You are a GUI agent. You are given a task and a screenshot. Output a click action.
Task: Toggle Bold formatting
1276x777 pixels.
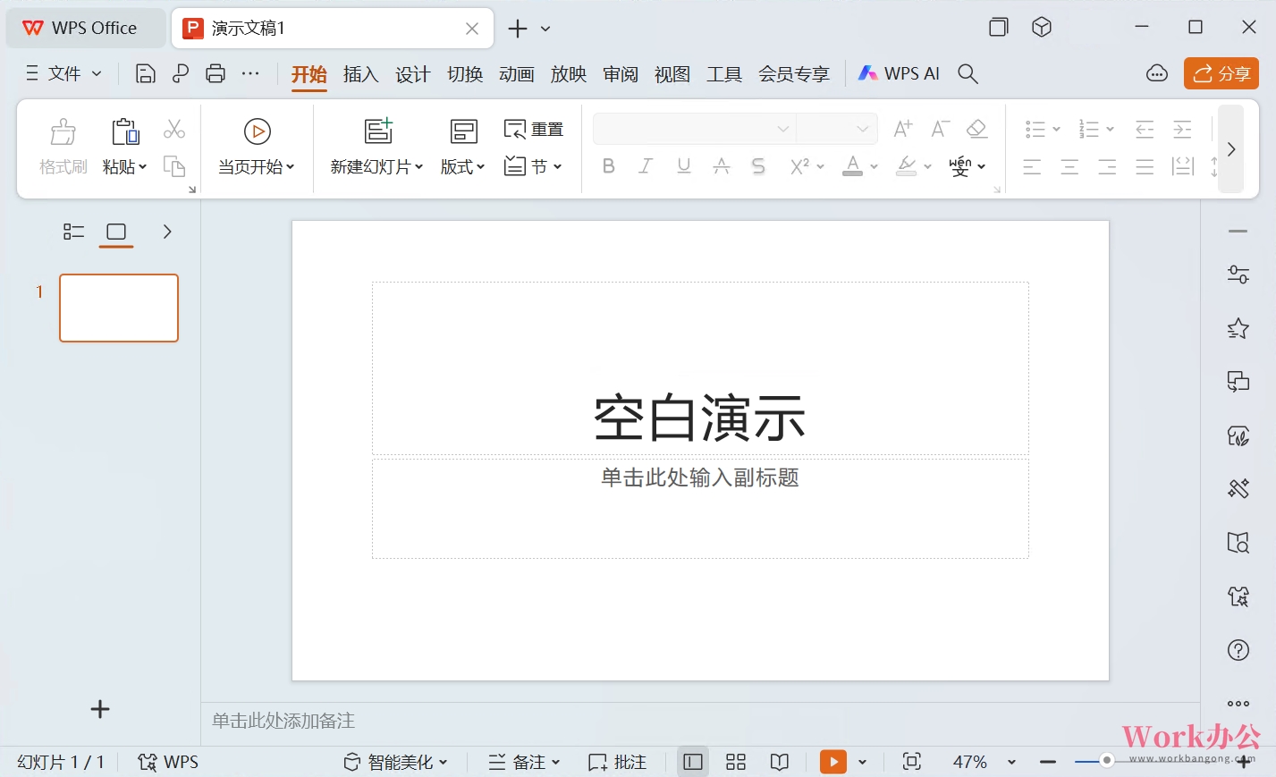click(609, 165)
